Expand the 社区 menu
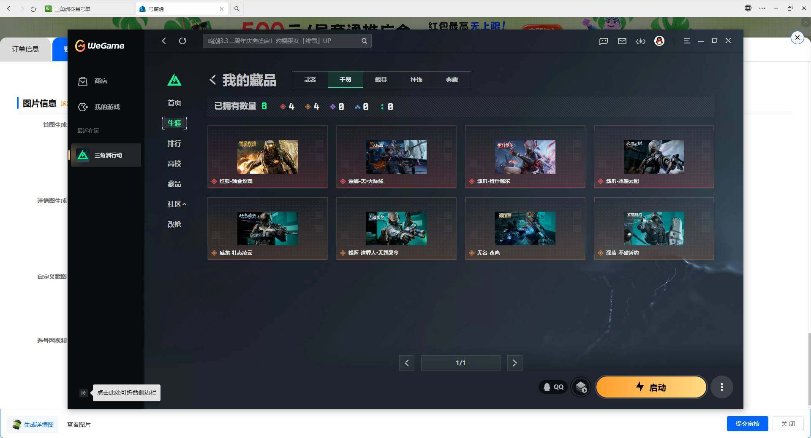This screenshot has height=438, width=811. click(x=177, y=204)
